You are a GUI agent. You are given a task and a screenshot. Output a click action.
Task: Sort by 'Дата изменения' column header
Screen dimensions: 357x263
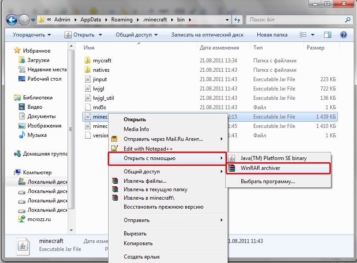tap(219, 48)
